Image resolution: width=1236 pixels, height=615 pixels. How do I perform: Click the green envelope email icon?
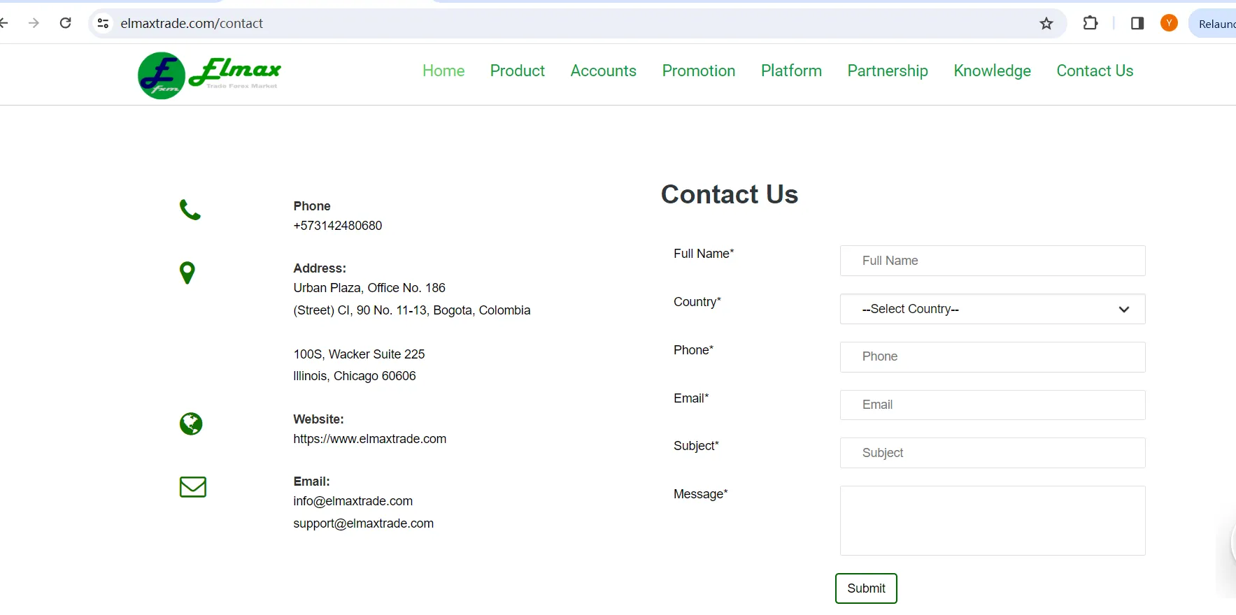click(x=193, y=486)
